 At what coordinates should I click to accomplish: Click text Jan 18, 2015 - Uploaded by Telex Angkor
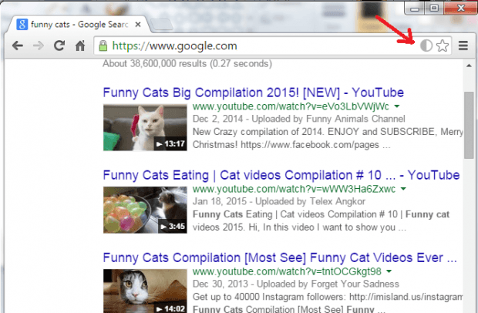[279, 201]
